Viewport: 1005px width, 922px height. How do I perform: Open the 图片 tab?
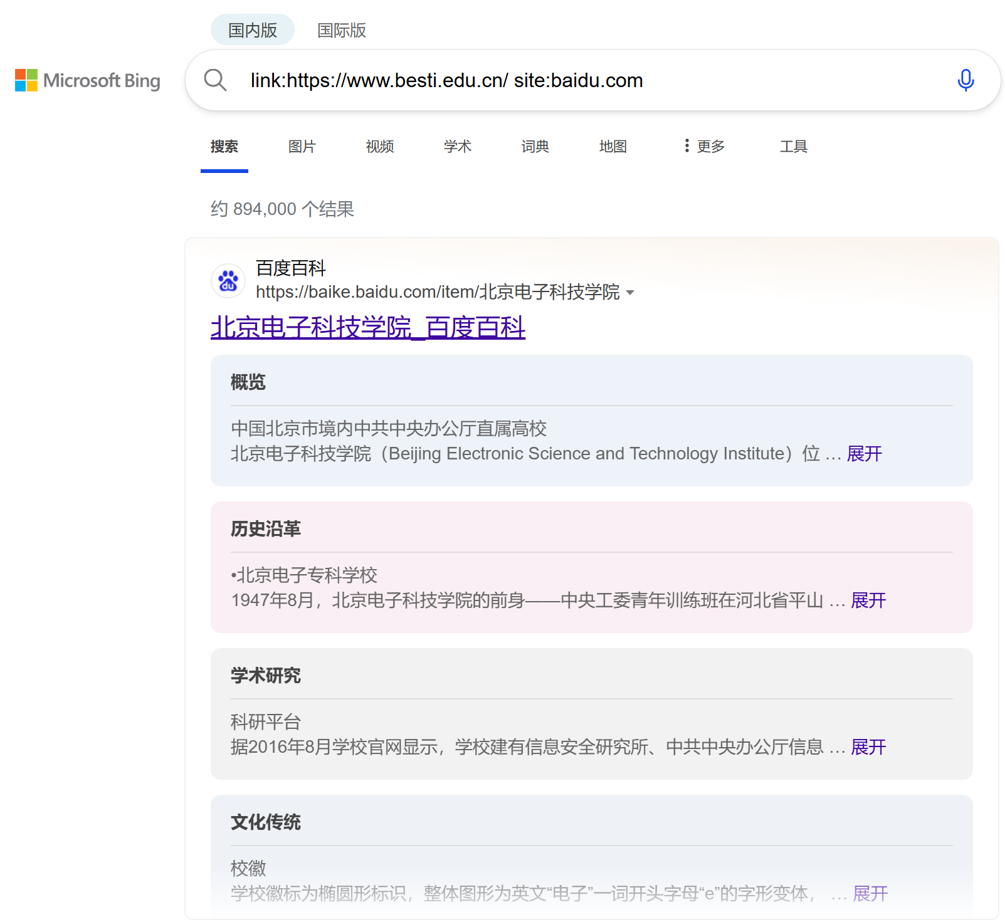click(302, 146)
